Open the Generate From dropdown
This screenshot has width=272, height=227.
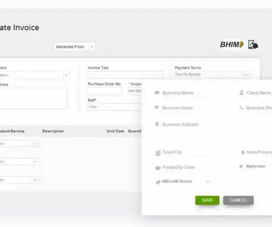(74, 47)
